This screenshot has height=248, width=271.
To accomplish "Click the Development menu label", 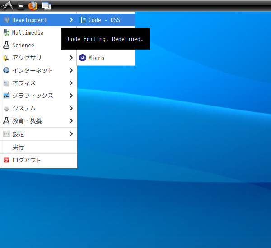I will (29, 20).
